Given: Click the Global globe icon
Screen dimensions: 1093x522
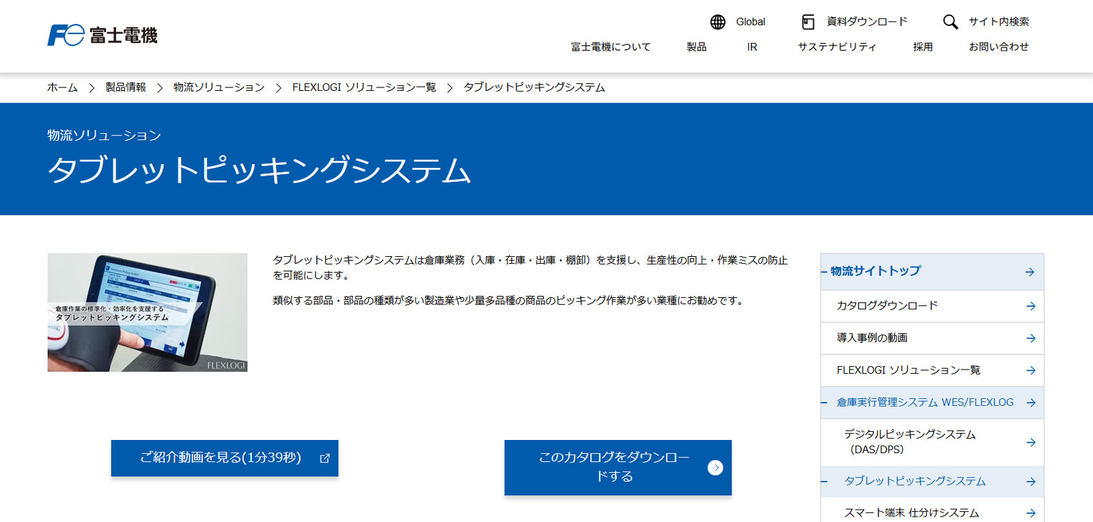Looking at the screenshot, I should [717, 22].
